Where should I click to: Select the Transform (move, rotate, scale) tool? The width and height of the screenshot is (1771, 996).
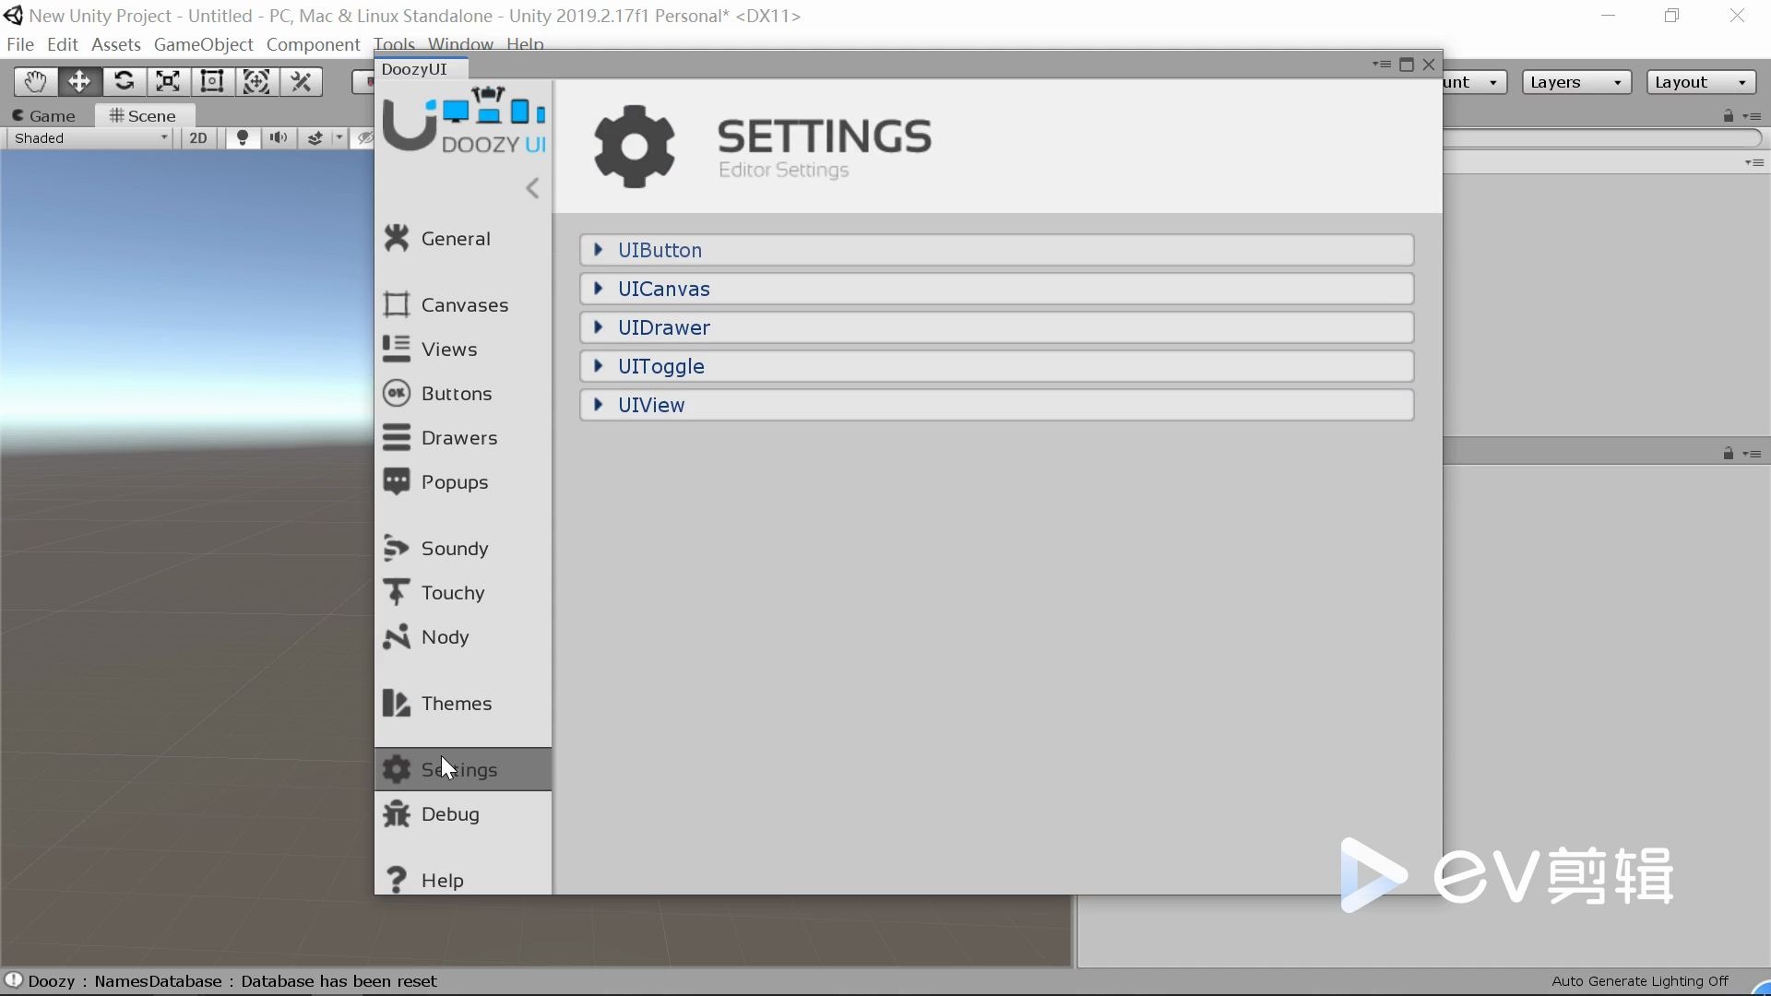click(x=256, y=82)
